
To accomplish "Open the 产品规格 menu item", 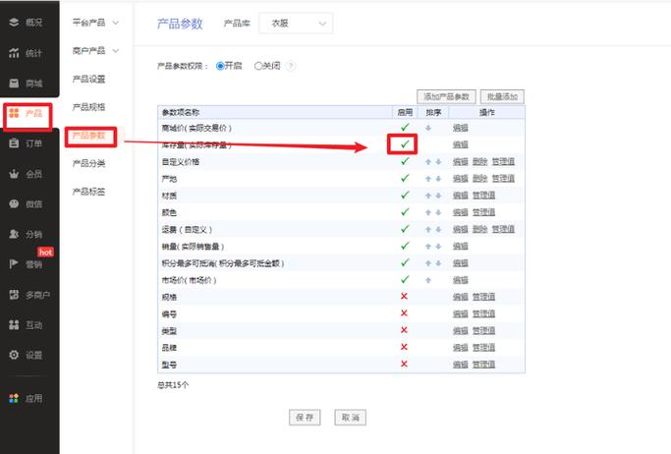I will tap(88, 107).
